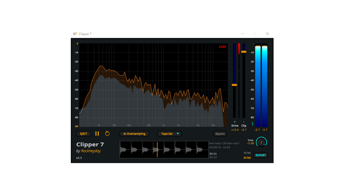This screenshot has width=346, height=194.
Task: Click the left output level meter
Action: pyautogui.click(x=258, y=85)
